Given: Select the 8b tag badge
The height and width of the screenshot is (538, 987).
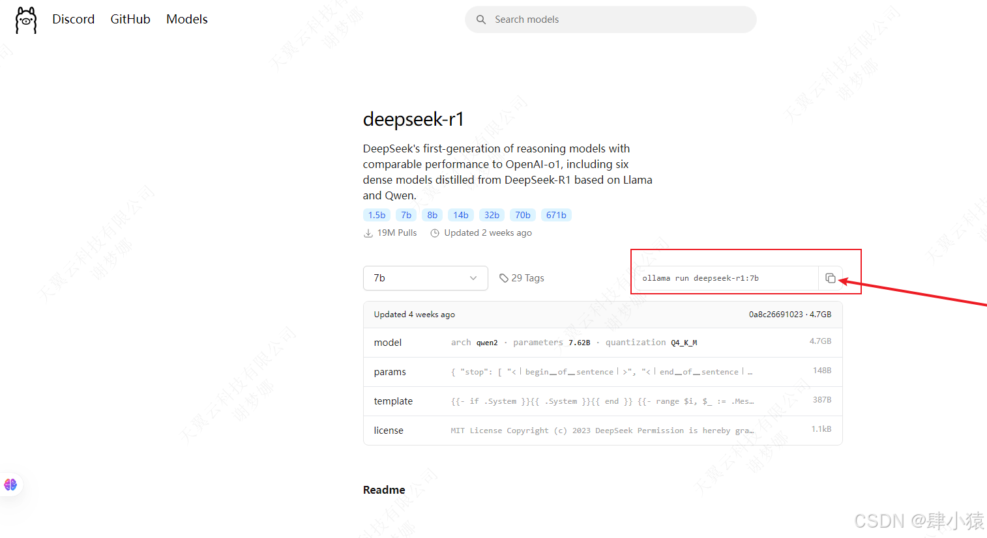Looking at the screenshot, I should [432, 215].
